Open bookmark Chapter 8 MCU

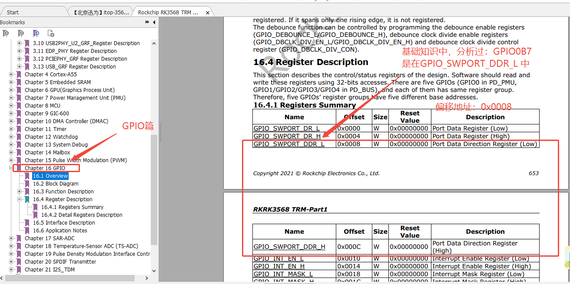coord(42,106)
